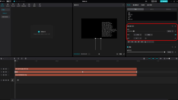Click the Y position stepper arrows
Image resolution: width=178 pixels, height=100 pixels.
pyautogui.click(x=152, y=35)
